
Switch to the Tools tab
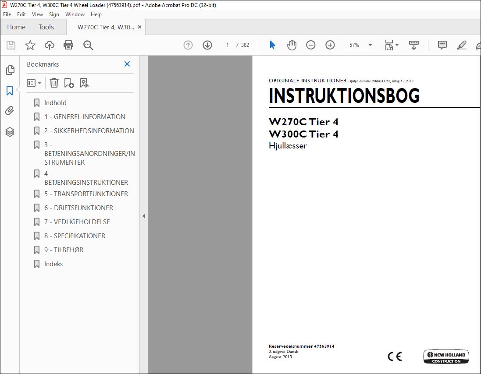(46, 27)
